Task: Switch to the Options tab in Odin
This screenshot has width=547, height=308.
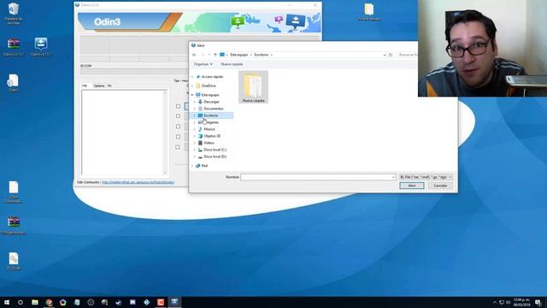Action: (x=99, y=86)
